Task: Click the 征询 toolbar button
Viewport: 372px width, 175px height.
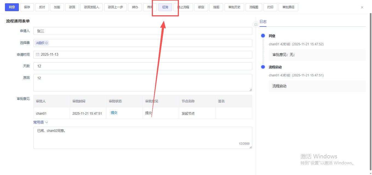Action: [x=165, y=7]
